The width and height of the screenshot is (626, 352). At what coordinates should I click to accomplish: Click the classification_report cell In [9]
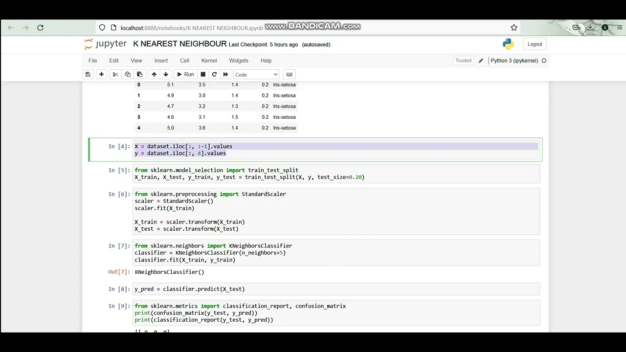click(x=336, y=313)
